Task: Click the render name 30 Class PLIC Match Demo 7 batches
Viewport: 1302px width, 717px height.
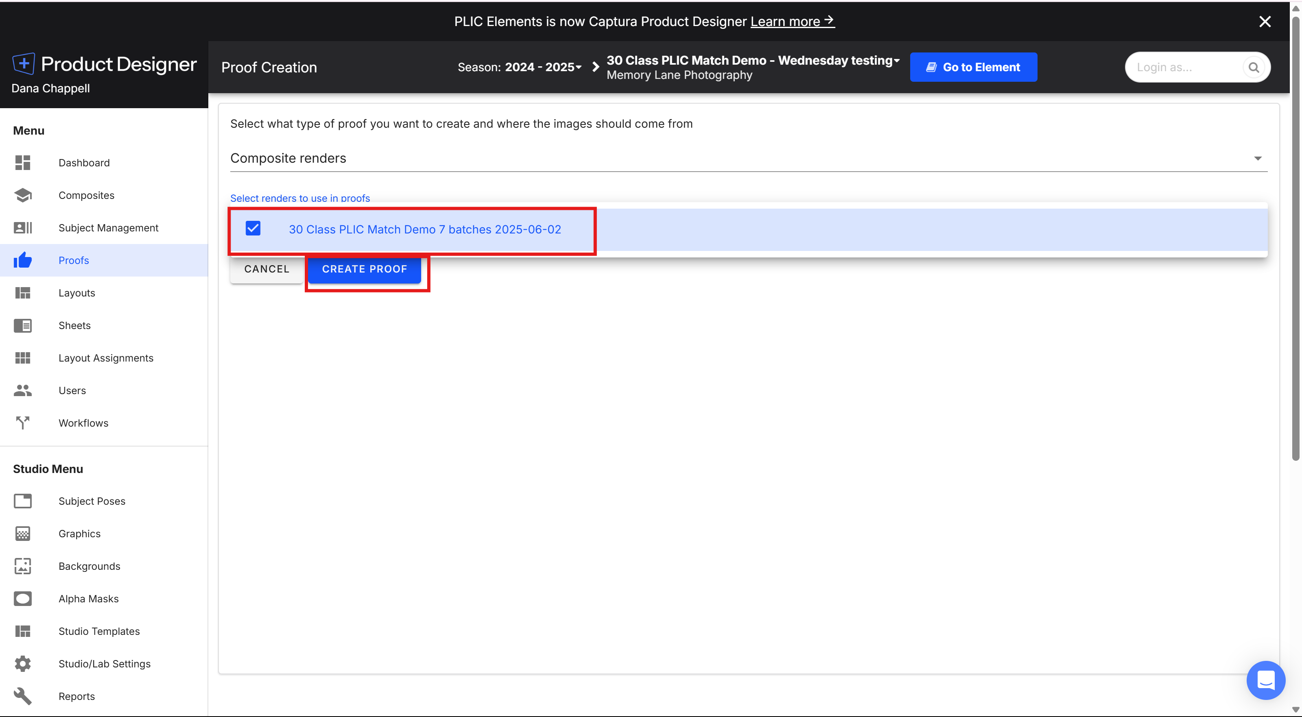Action: (424, 229)
